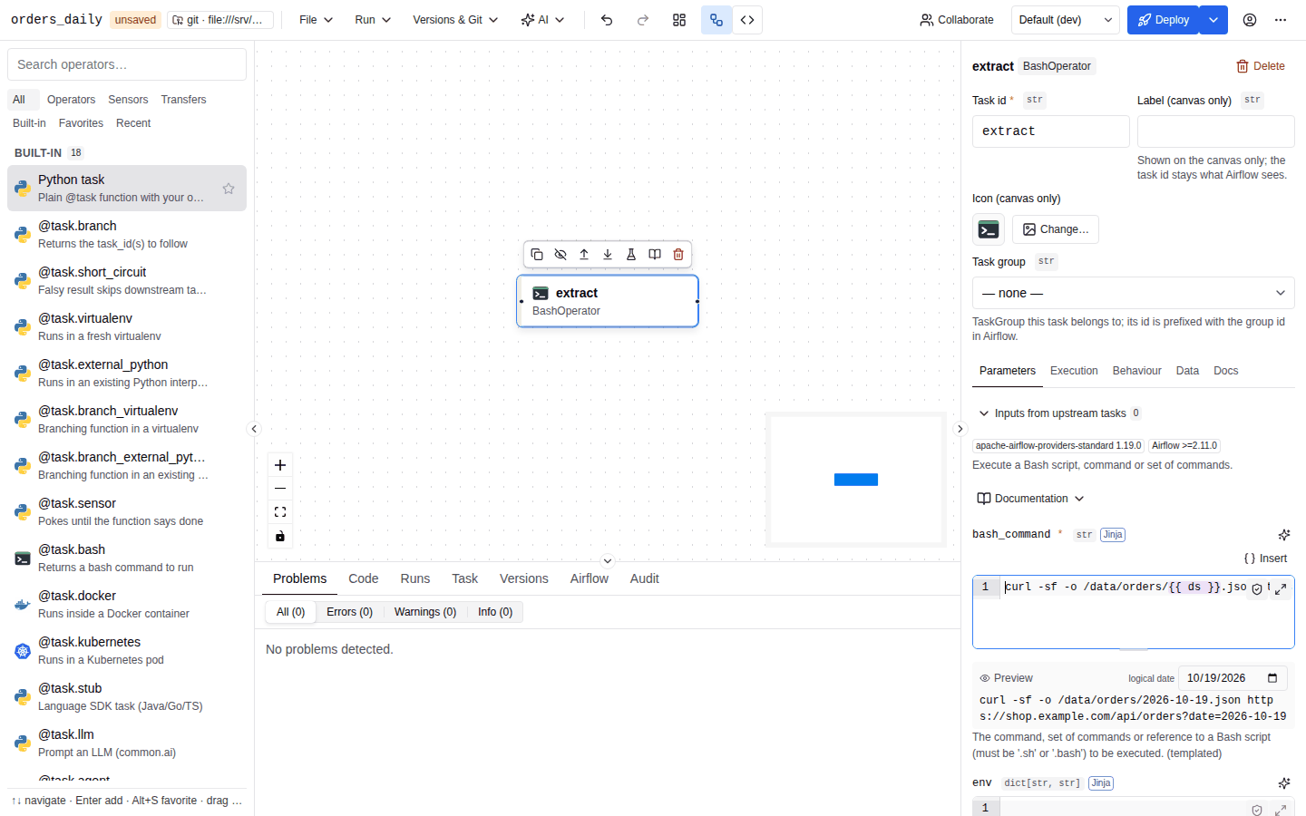
Task: Click the flask test icon on the node toolbar
Action: (631, 255)
